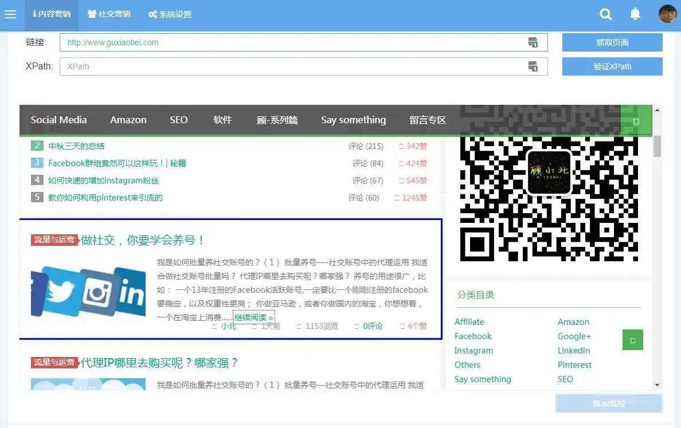681x428 pixels.
Task: Open Social Media in embedded page nav
Action: coord(58,120)
